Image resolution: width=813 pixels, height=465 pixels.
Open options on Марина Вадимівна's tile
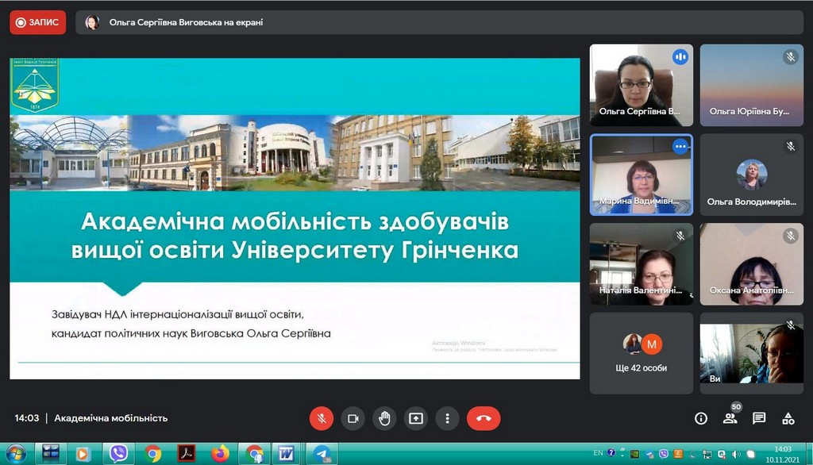pos(680,147)
